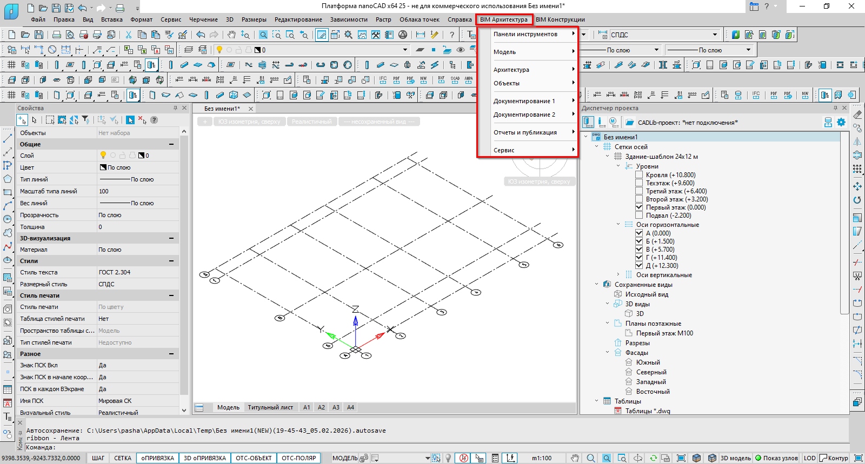Select the Pan hand tool

click(231, 35)
